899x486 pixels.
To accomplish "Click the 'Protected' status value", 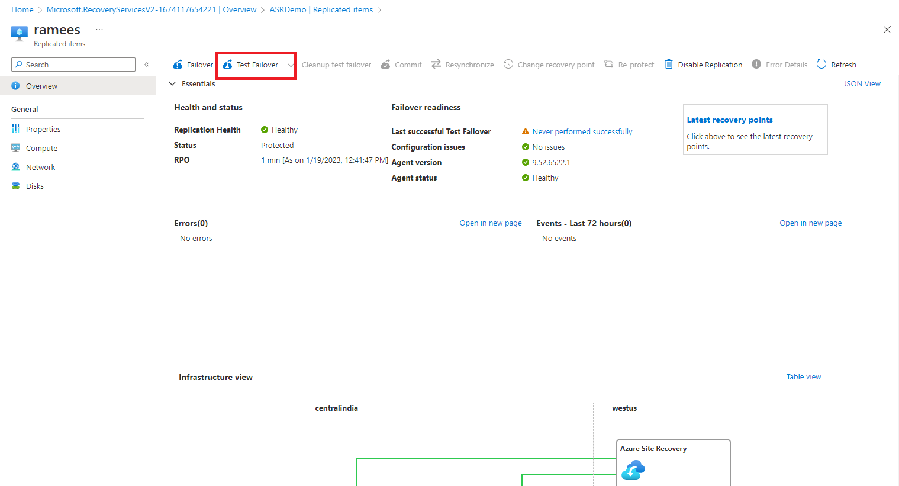I will pyautogui.click(x=278, y=145).
